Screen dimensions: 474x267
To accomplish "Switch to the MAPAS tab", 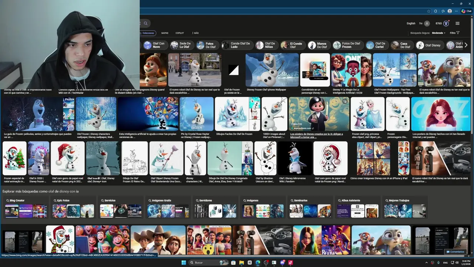I will point(165,33).
